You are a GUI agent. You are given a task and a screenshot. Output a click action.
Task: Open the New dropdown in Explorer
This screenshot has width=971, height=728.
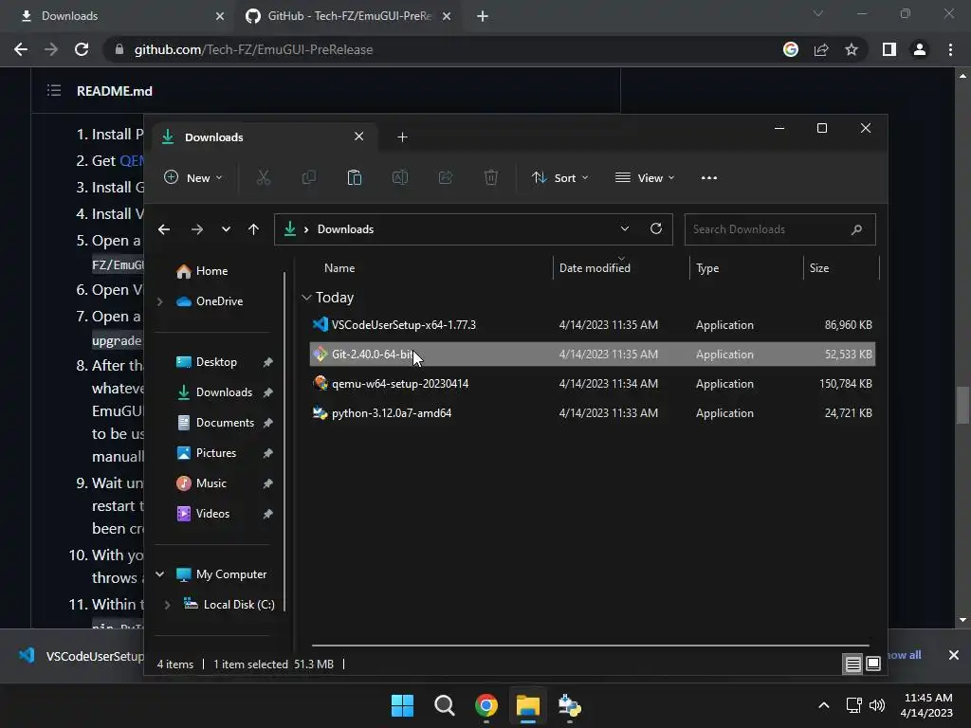pyautogui.click(x=192, y=177)
